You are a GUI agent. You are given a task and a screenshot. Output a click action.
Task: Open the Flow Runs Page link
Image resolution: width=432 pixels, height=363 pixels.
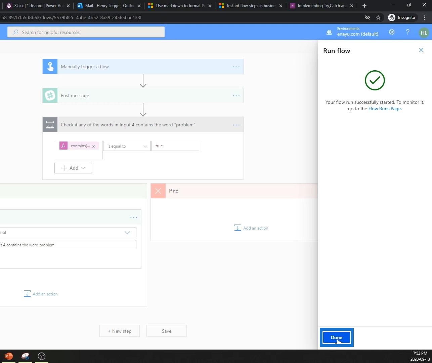point(384,109)
